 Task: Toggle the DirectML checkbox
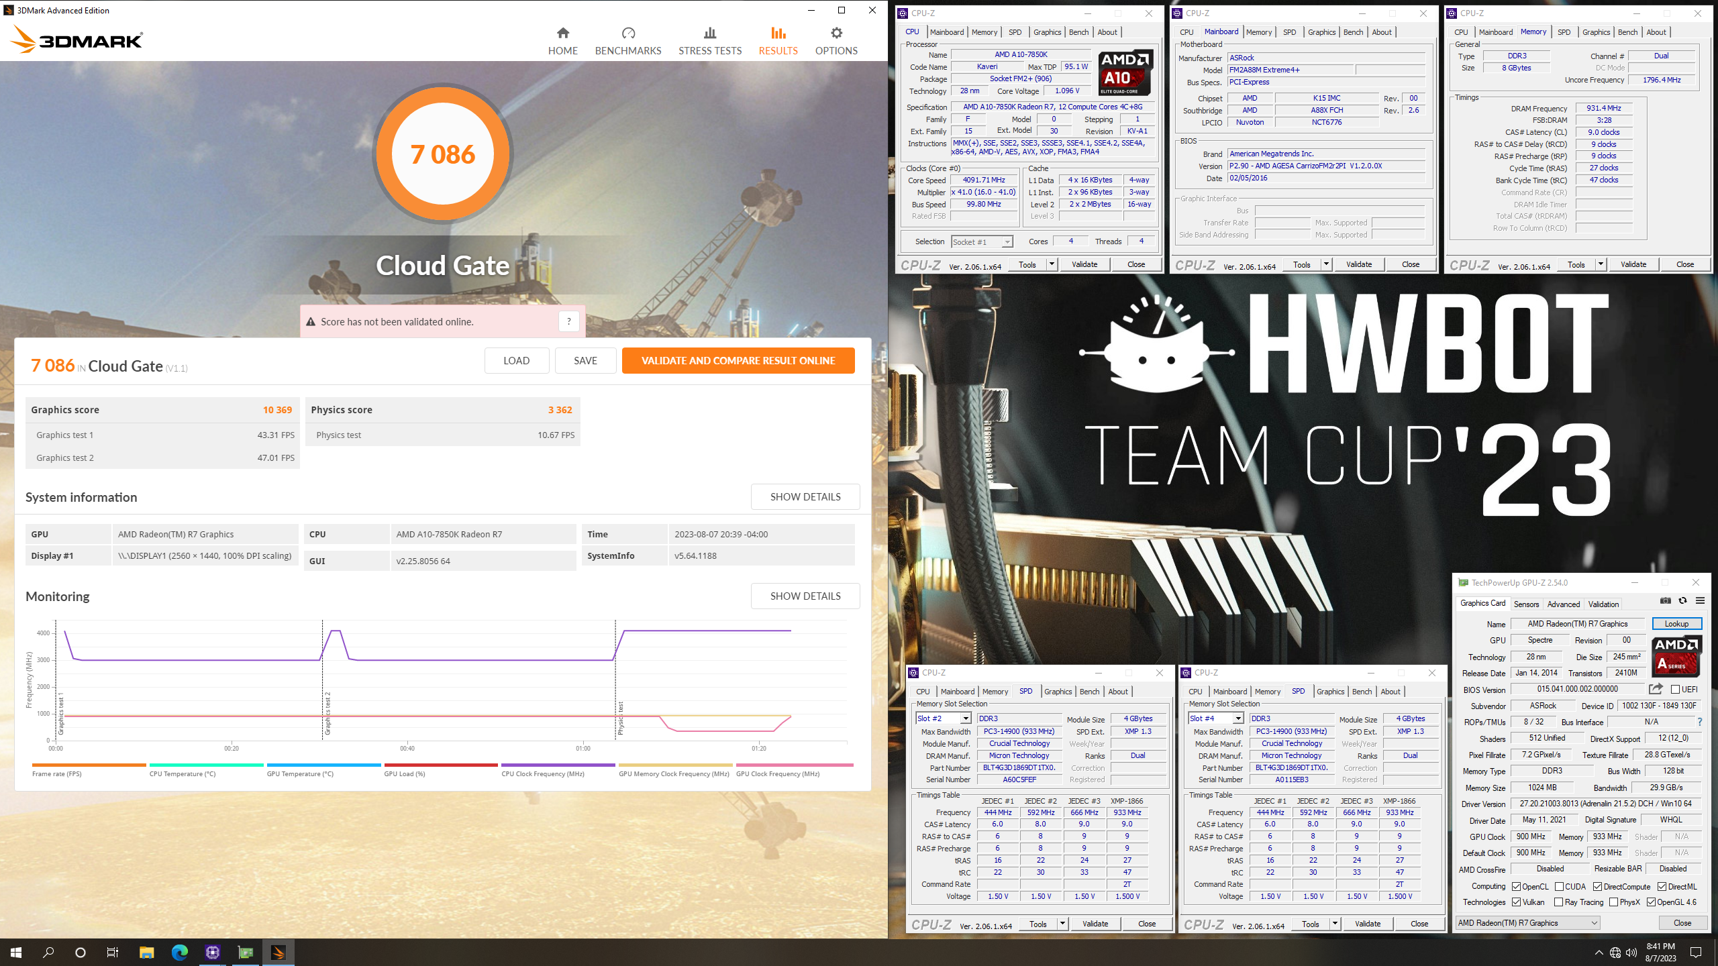[x=1662, y=886]
